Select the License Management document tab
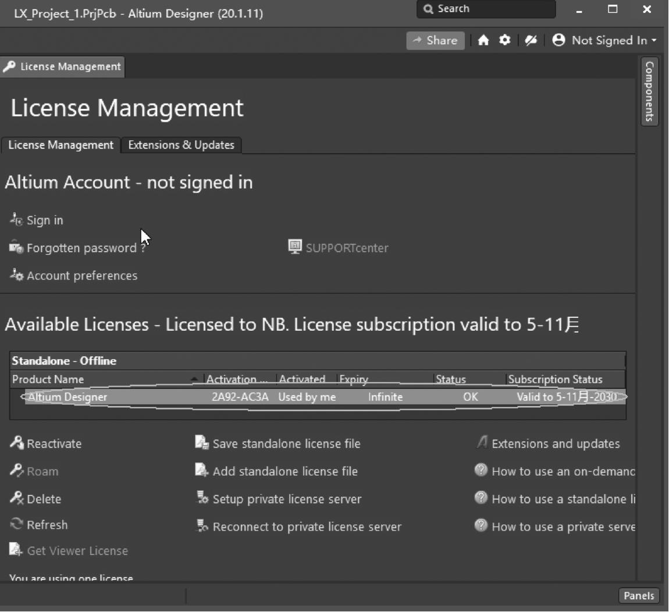 point(62,67)
